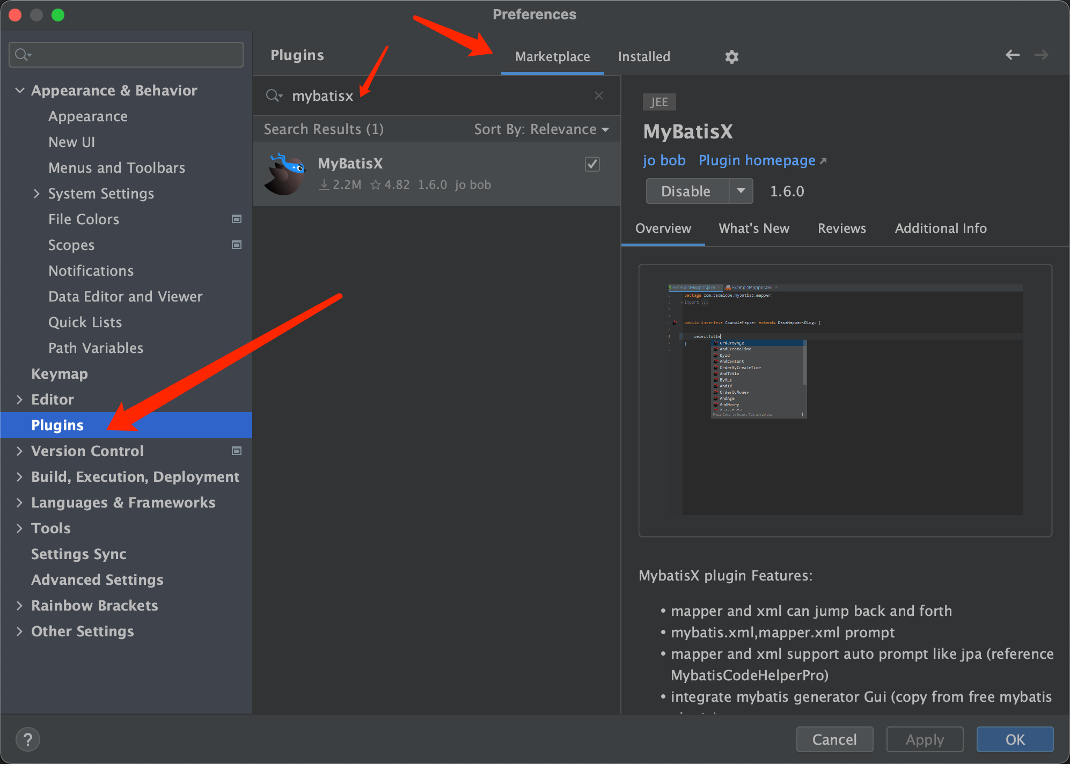Click Version Control project-level indicator icon
This screenshot has width=1070, height=764.
click(236, 451)
